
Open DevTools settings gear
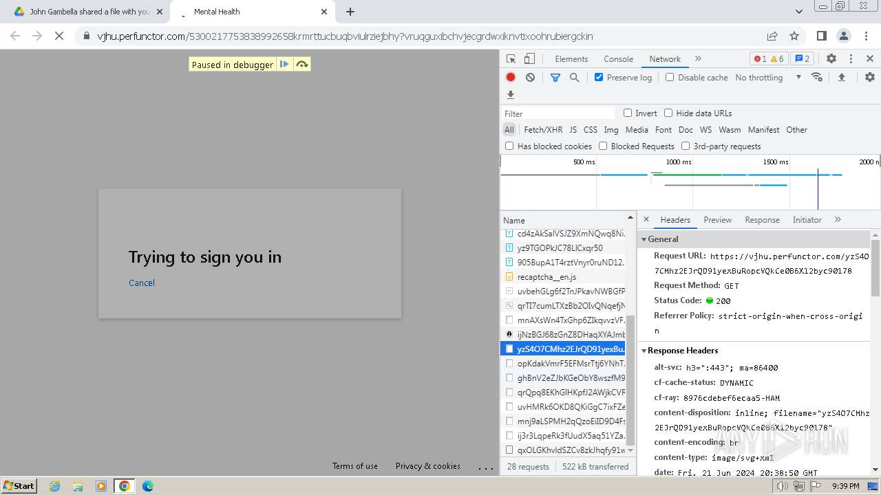(x=831, y=58)
